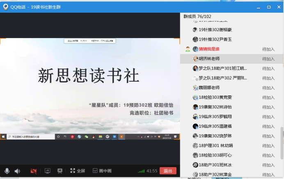Viewport: 284px width, 179px height.
Task: Click the green signal strength indicator
Action: point(141,171)
